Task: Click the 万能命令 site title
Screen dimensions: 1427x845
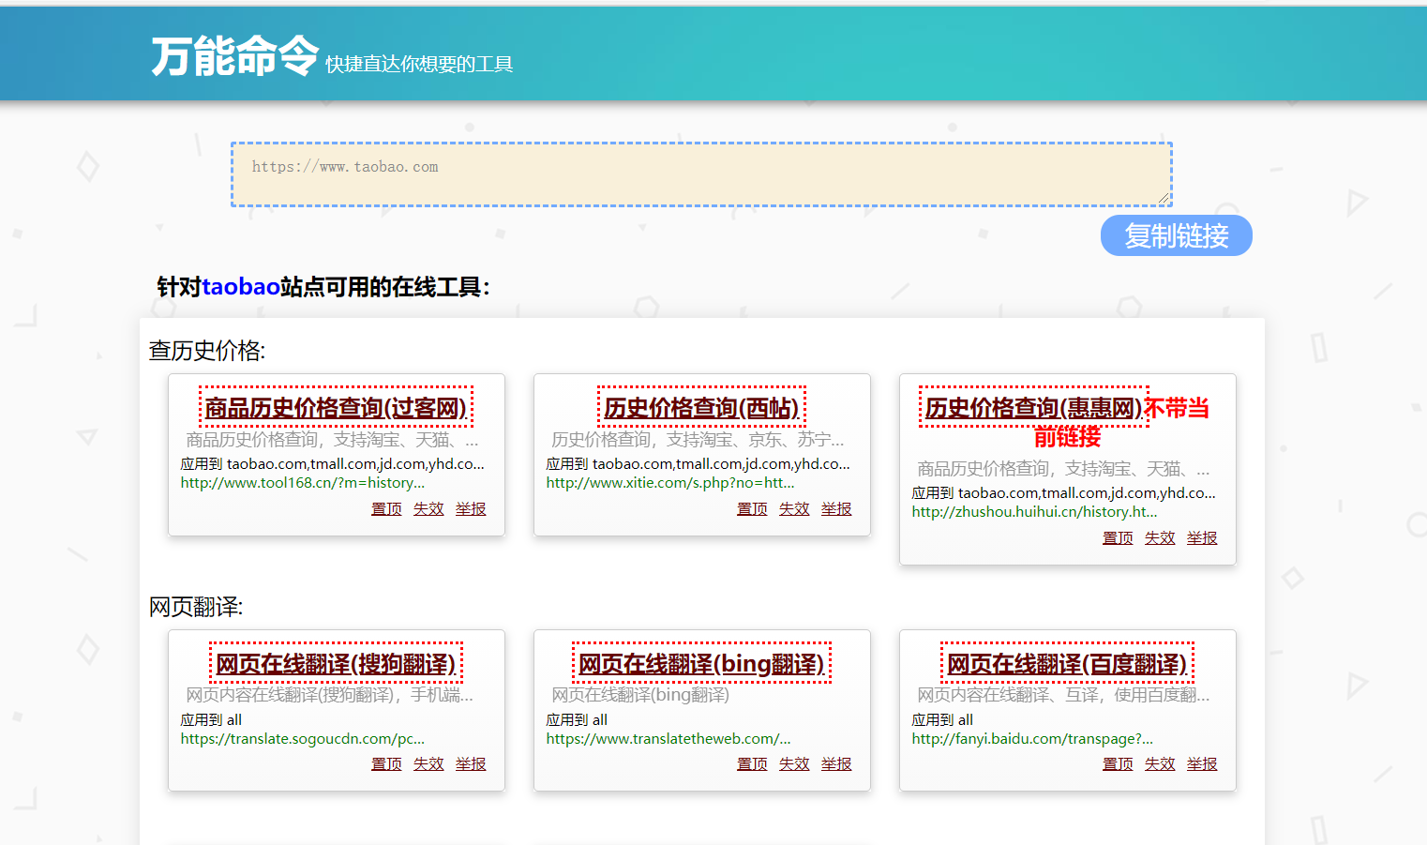Action: pos(235,56)
